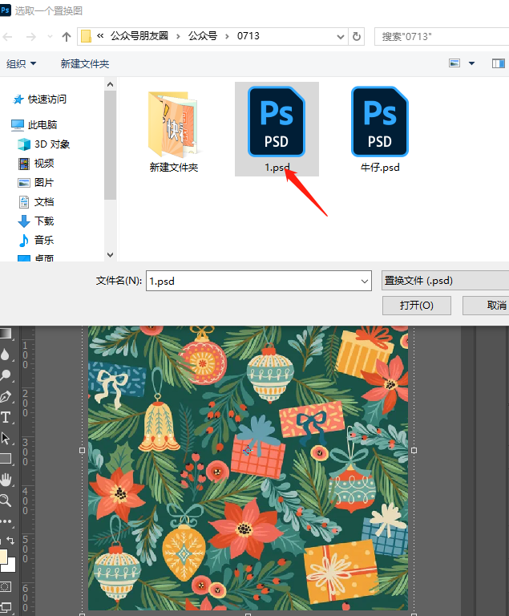
Task: Change the file view layout icon
Action: point(454,63)
